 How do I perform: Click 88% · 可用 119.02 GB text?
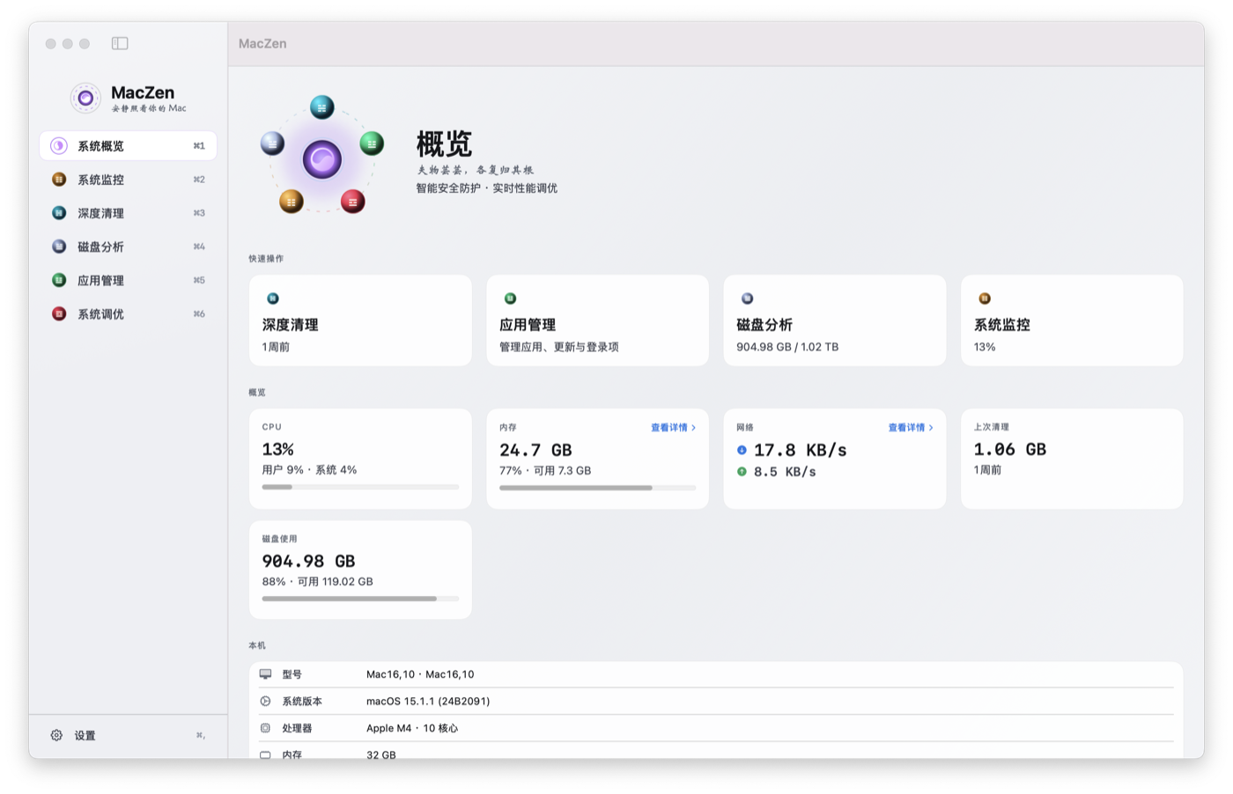pyautogui.click(x=317, y=582)
